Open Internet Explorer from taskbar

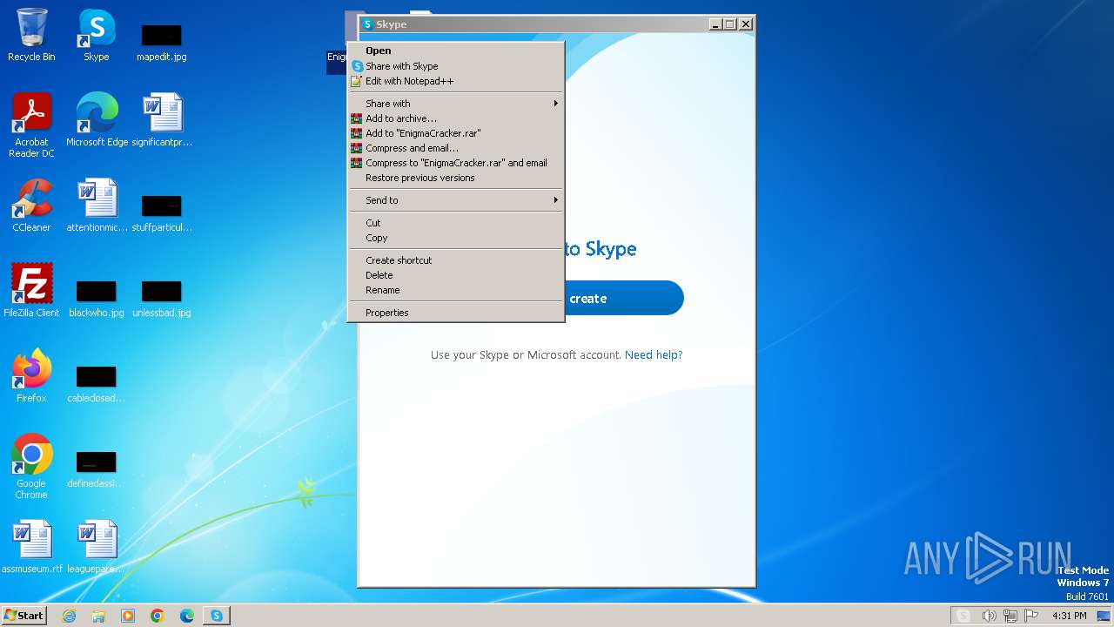coord(69,616)
